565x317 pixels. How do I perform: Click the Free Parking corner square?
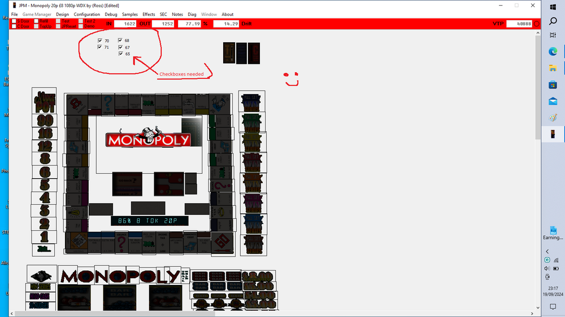[77, 105]
